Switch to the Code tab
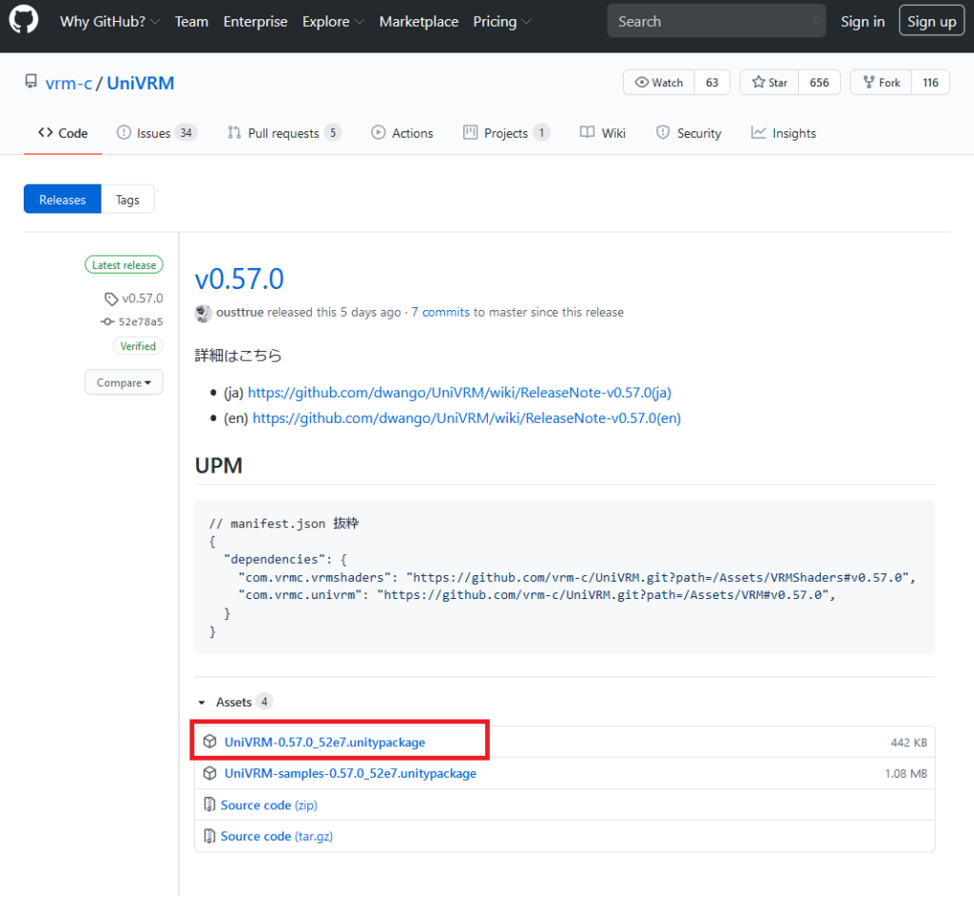Screen dimensions: 974x908 point(63,133)
